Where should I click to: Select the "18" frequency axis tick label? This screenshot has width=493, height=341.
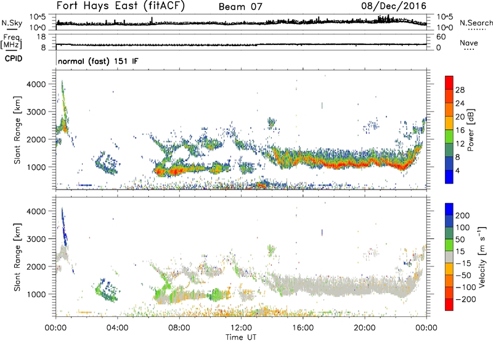pyautogui.click(x=41, y=37)
